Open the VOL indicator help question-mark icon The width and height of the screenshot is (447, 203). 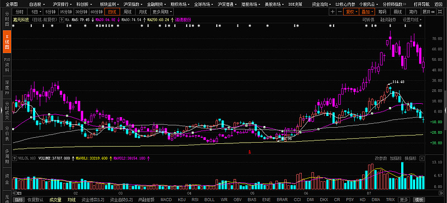pos(15,158)
